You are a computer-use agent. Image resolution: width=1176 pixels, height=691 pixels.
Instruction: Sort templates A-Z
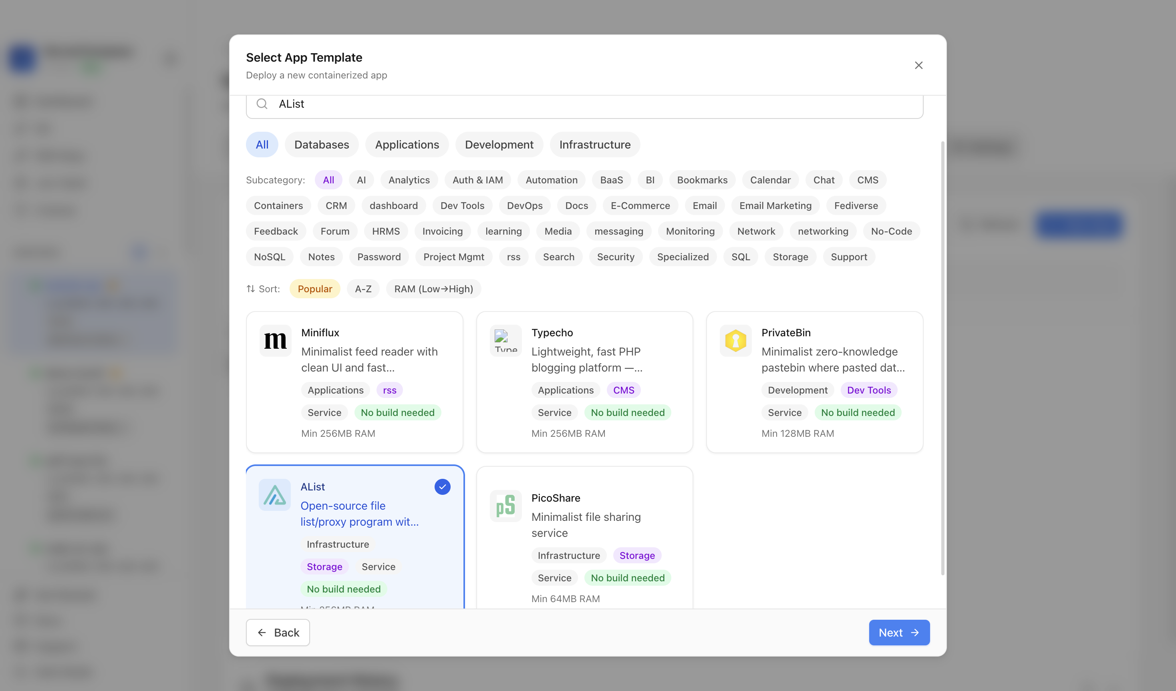363,289
